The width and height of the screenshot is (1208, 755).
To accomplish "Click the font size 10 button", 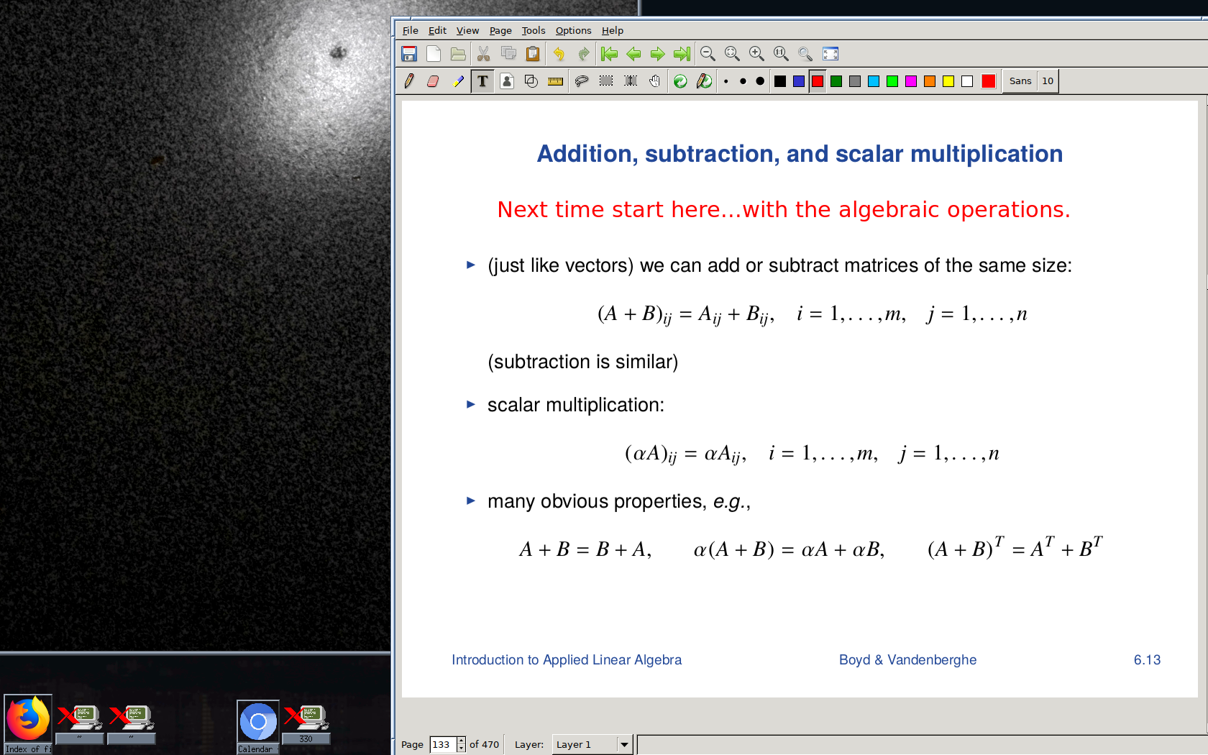I will (x=1048, y=81).
